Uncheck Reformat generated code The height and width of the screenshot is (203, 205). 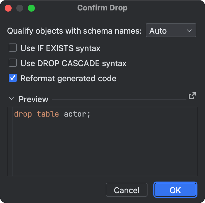13,78
